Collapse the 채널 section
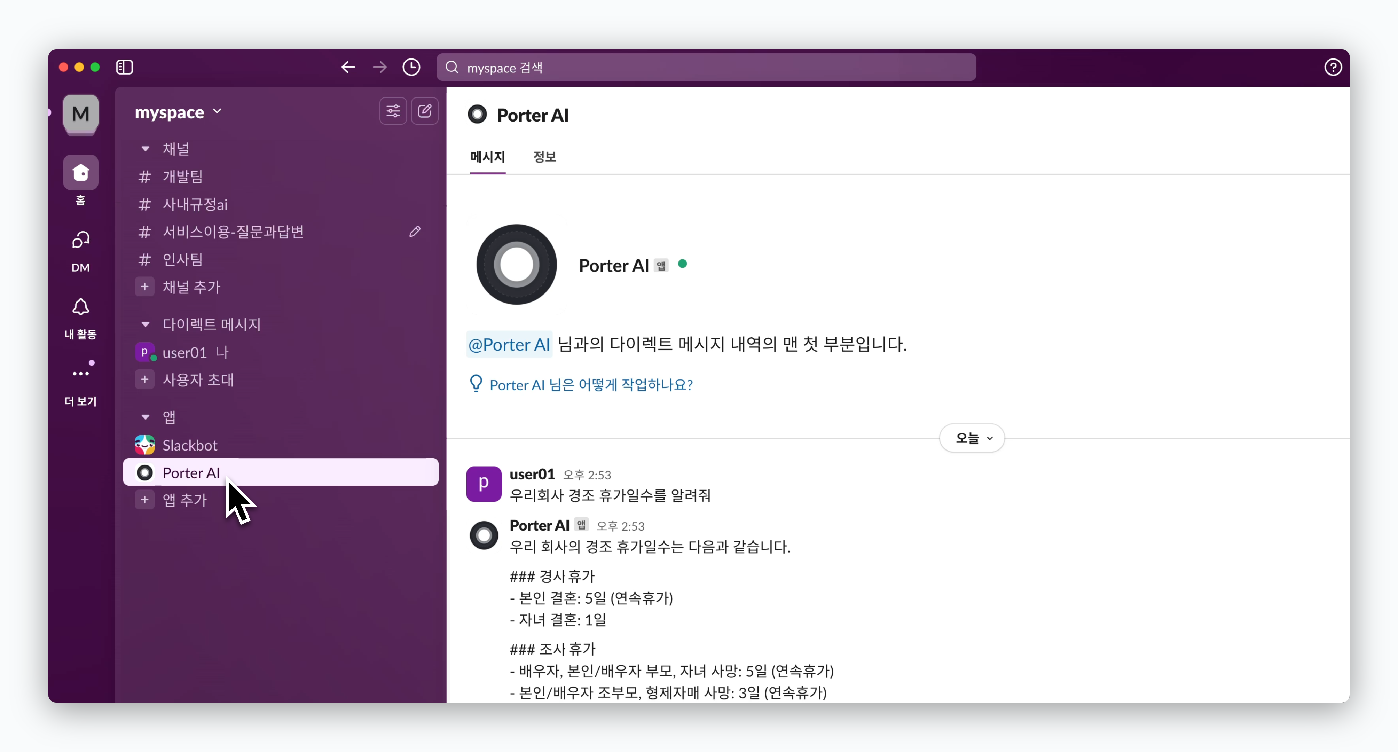Image resolution: width=1398 pixels, height=752 pixels. 145,148
